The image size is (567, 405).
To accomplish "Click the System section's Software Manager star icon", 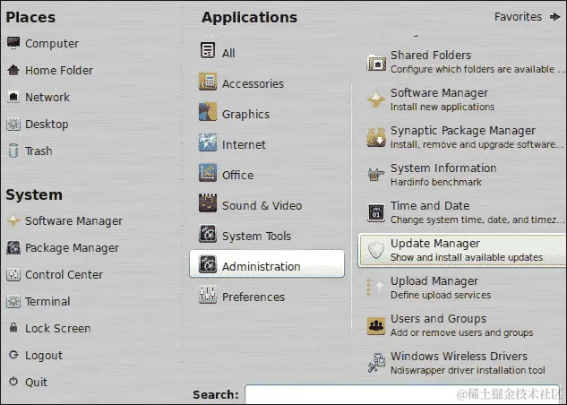I will click(13, 220).
